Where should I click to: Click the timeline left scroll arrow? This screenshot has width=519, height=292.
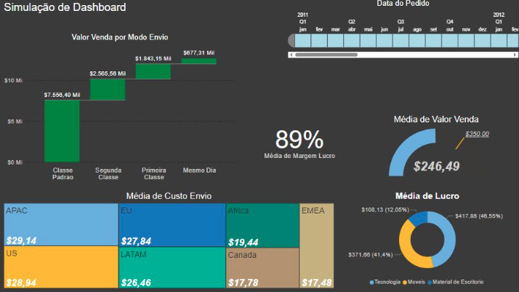coord(291,55)
